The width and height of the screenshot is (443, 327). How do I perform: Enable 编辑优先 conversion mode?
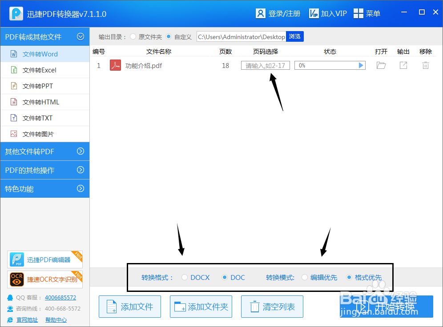coord(305,277)
